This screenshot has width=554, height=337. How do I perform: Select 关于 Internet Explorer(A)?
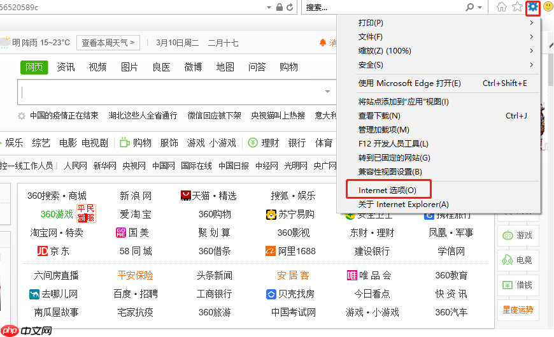pos(439,204)
